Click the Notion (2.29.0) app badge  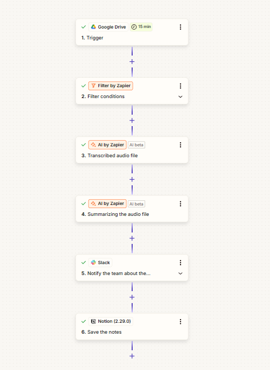pos(111,321)
